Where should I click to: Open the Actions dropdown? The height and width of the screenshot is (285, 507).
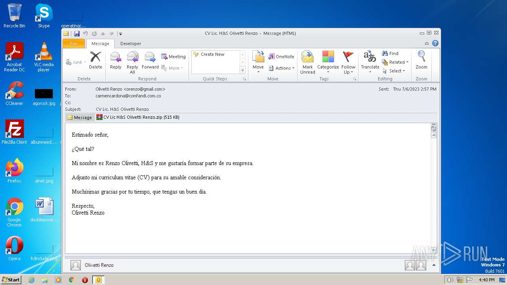[x=282, y=68]
